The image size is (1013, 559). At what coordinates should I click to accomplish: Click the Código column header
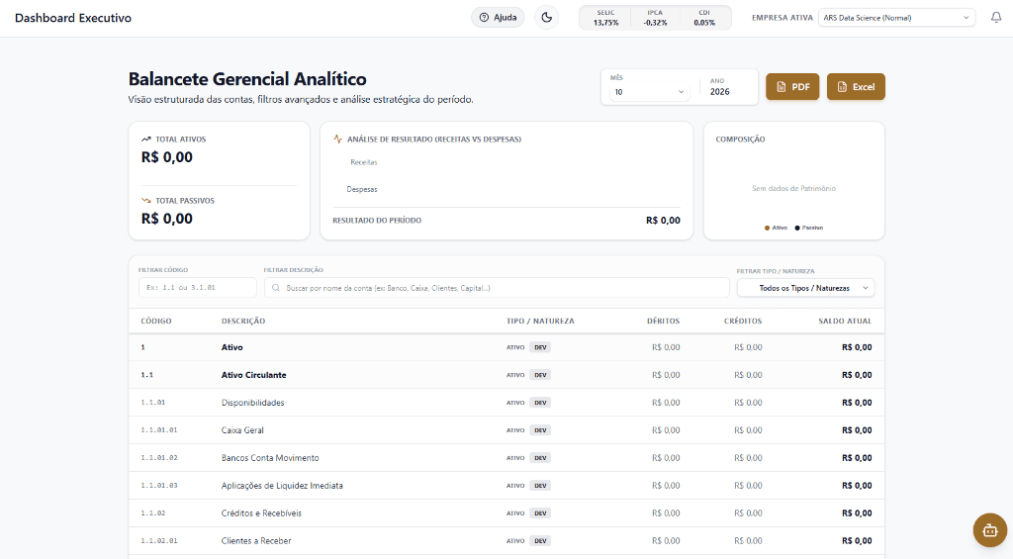156,322
